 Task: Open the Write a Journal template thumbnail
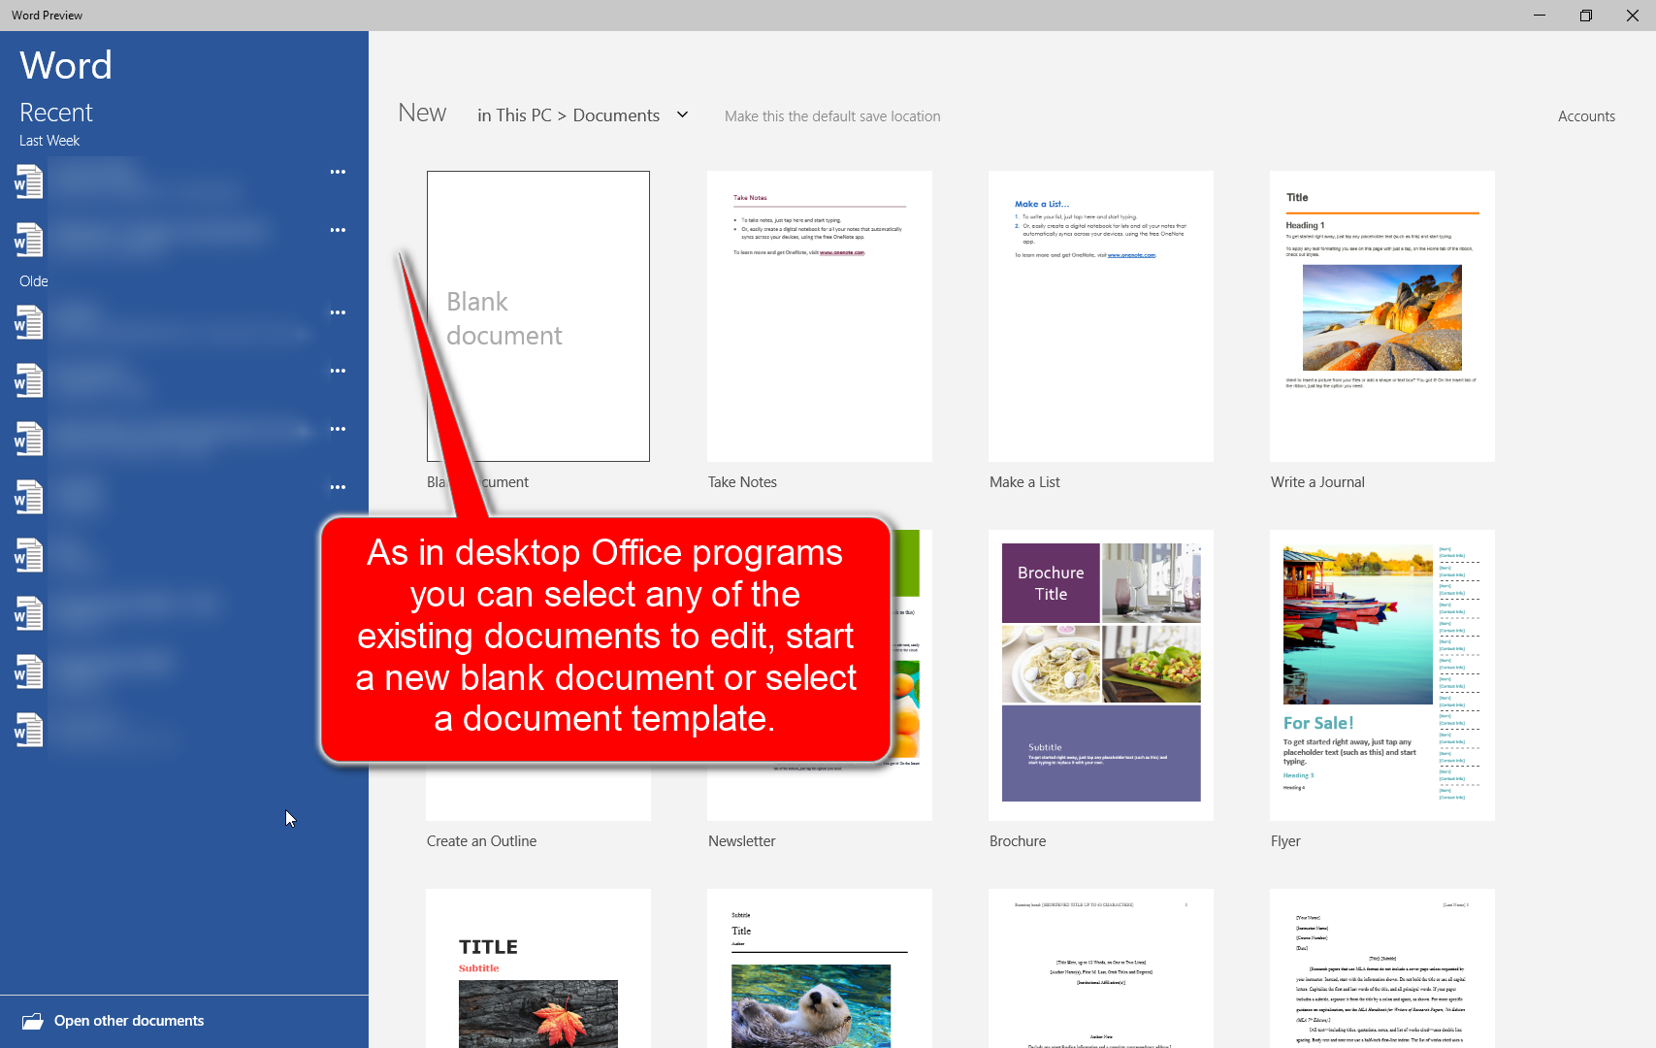[1382, 316]
